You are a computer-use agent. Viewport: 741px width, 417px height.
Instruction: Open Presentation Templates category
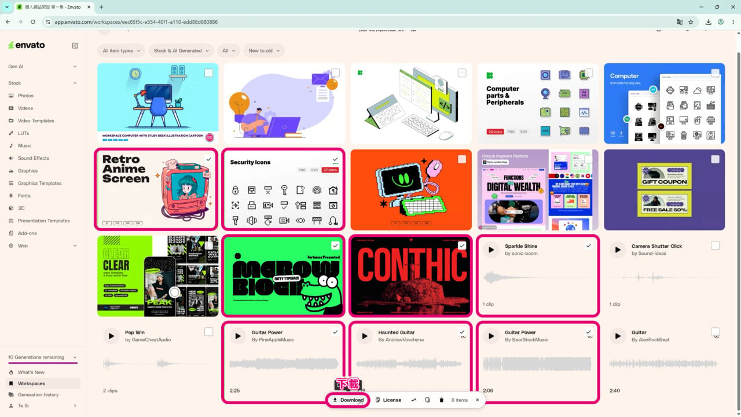43,221
